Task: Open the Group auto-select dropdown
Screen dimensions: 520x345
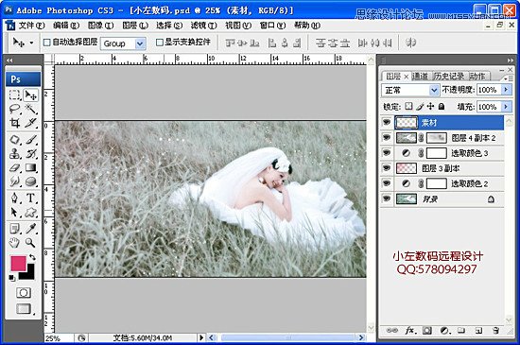Action: [x=140, y=43]
